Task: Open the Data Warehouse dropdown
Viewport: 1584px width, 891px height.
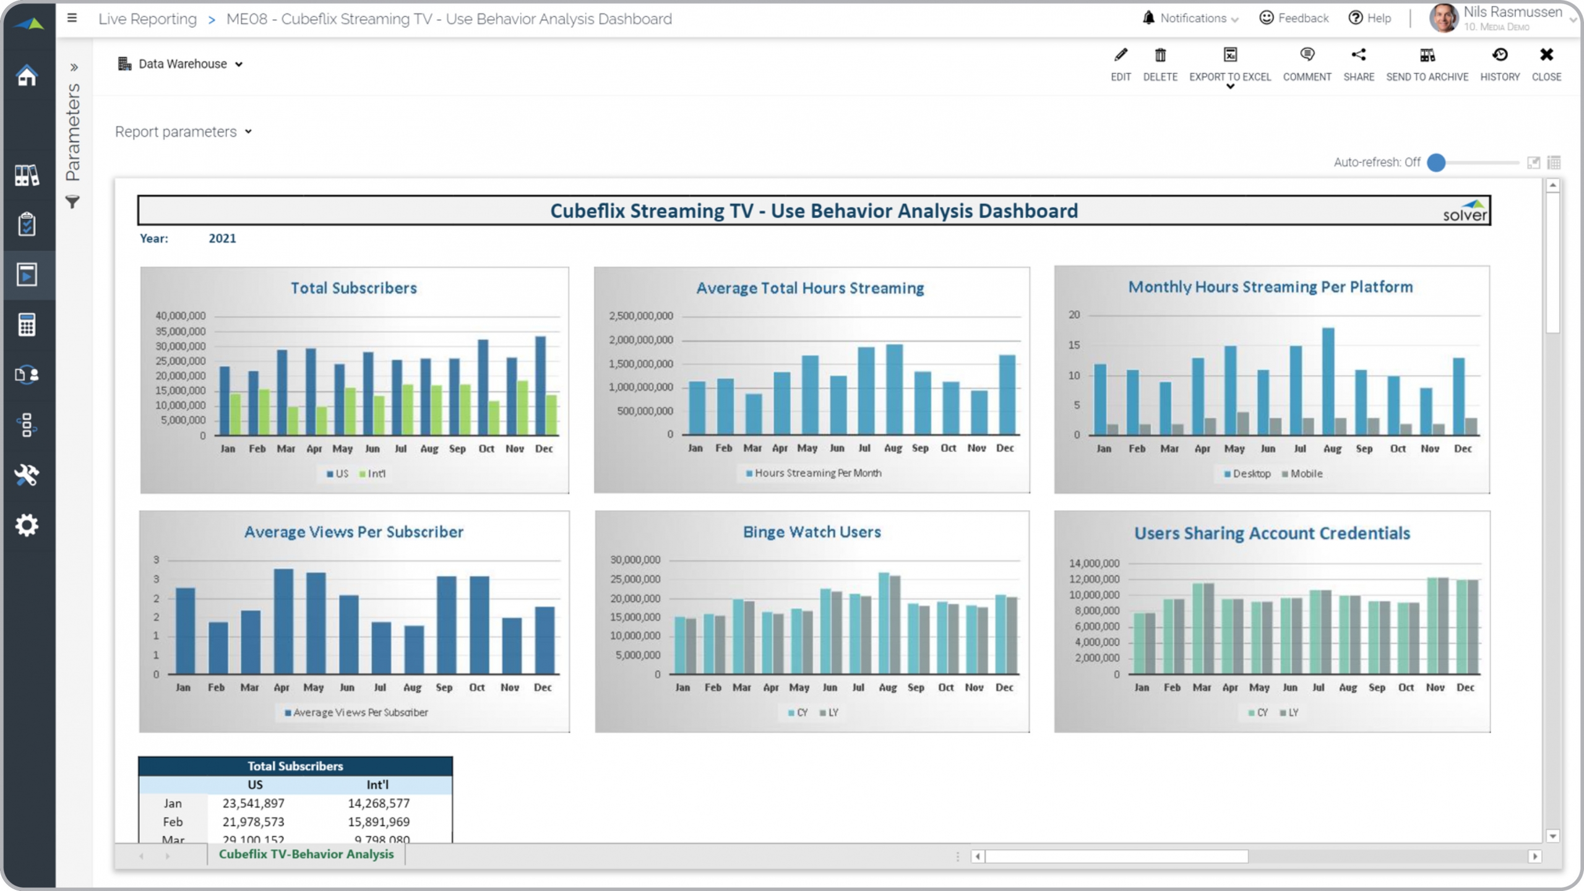Action: pyautogui.click(x=179, y=64)
